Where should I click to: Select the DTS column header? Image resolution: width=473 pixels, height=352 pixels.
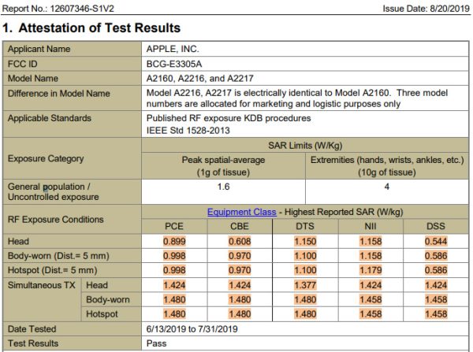[303, 227]
